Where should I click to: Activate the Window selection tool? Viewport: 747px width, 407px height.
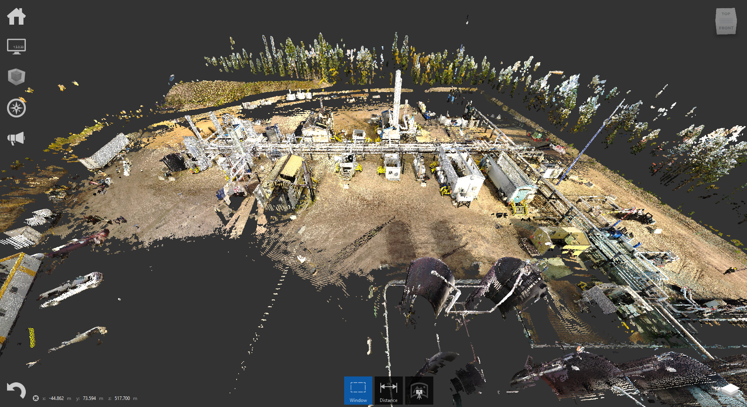pos(358,391)
